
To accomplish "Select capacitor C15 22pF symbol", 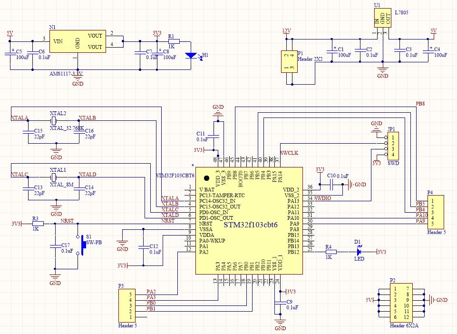I will tap(28, 132).
